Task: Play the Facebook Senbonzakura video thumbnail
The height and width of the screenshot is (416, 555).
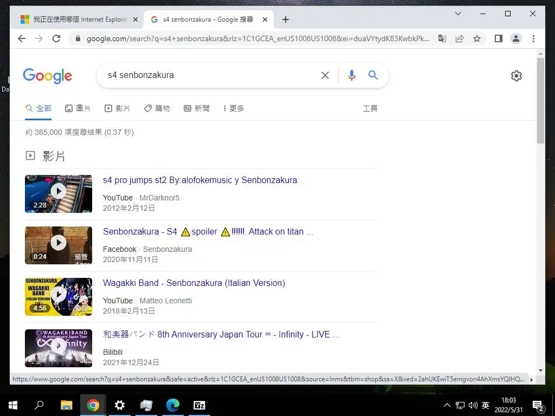Action: [x=59, y=245]
